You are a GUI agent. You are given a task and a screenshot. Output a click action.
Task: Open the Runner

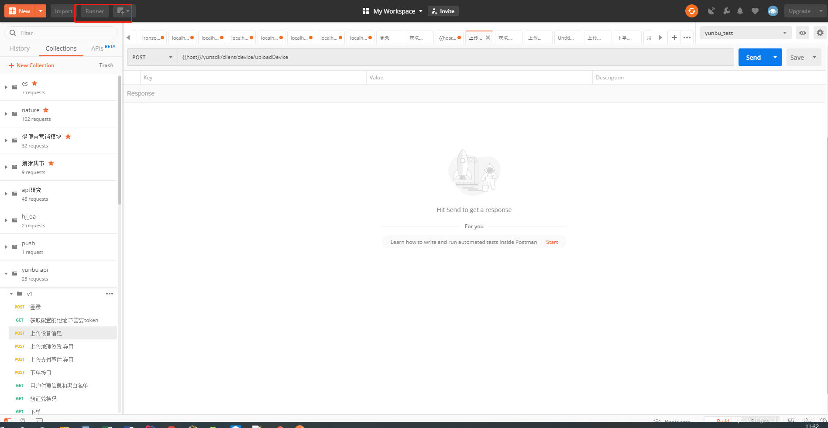pos(95,11)
